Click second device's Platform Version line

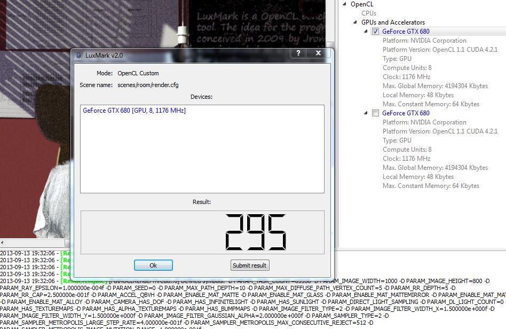click(440, 131)
